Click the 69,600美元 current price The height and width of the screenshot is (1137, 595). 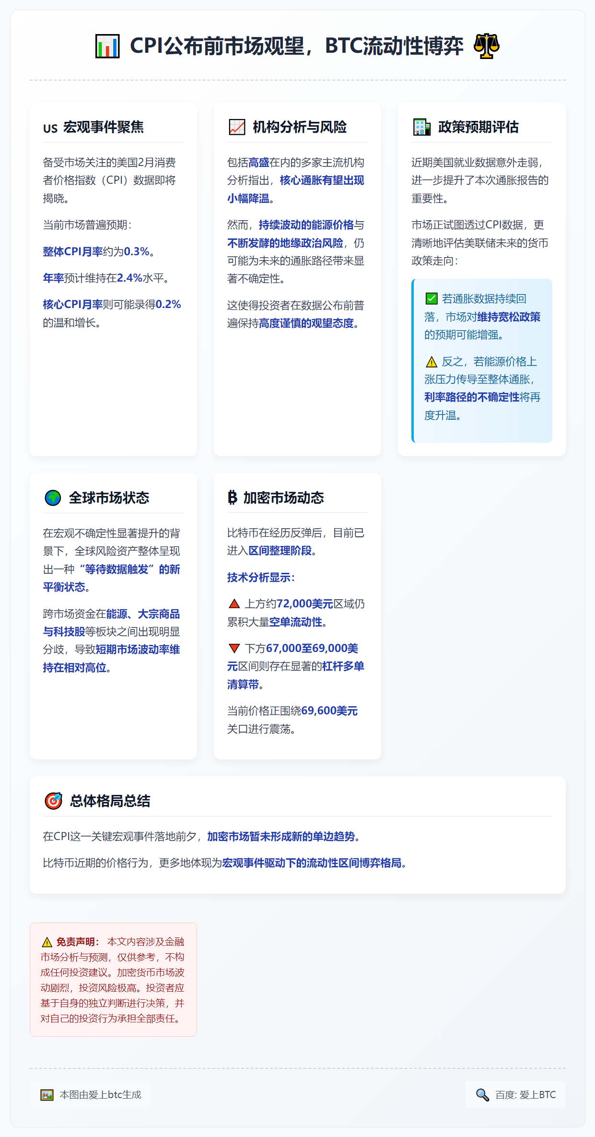pos(329,711)
